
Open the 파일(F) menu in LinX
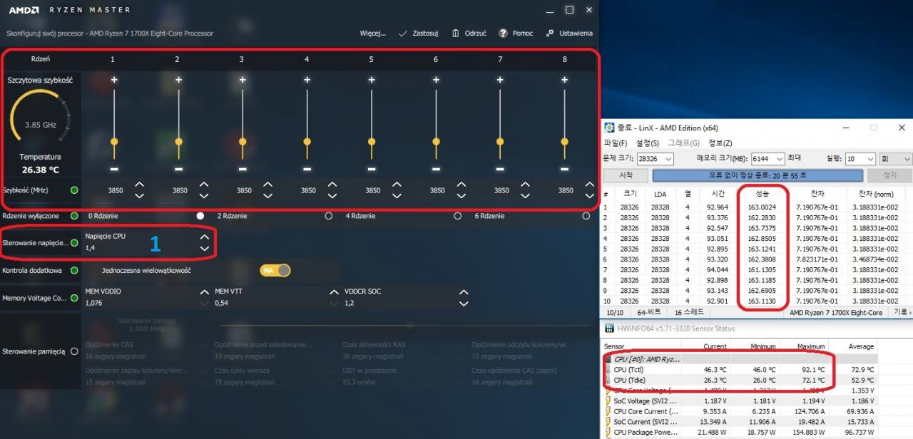(x=616, y=143)
